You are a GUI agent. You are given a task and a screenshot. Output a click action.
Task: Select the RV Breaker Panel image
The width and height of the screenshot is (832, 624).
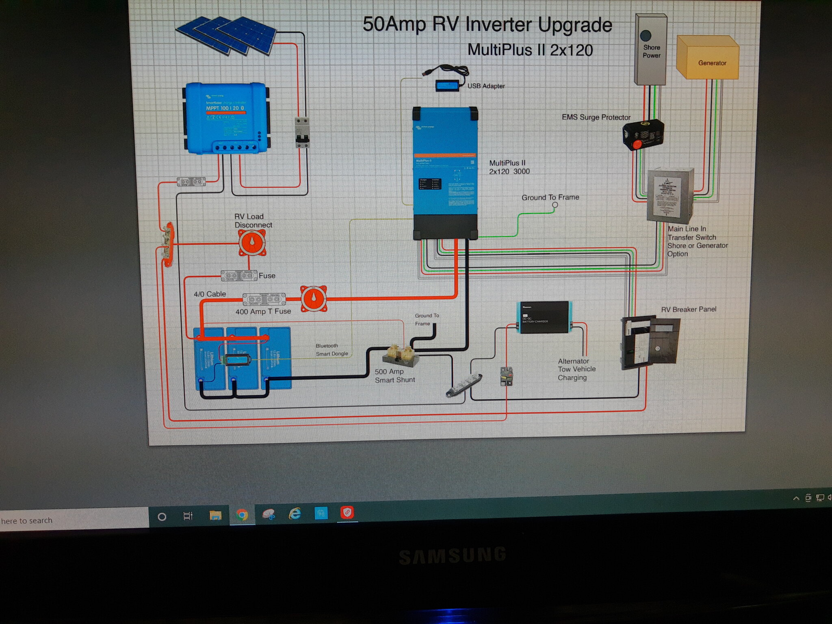coord(650,343)
